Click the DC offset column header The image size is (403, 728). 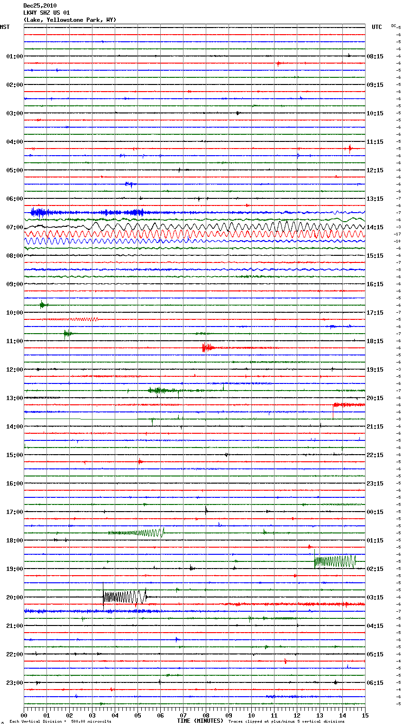(x=394, y=26)
